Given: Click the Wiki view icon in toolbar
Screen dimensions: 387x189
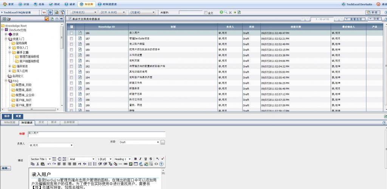Looking at the screenshot, I should coord(44,12).
